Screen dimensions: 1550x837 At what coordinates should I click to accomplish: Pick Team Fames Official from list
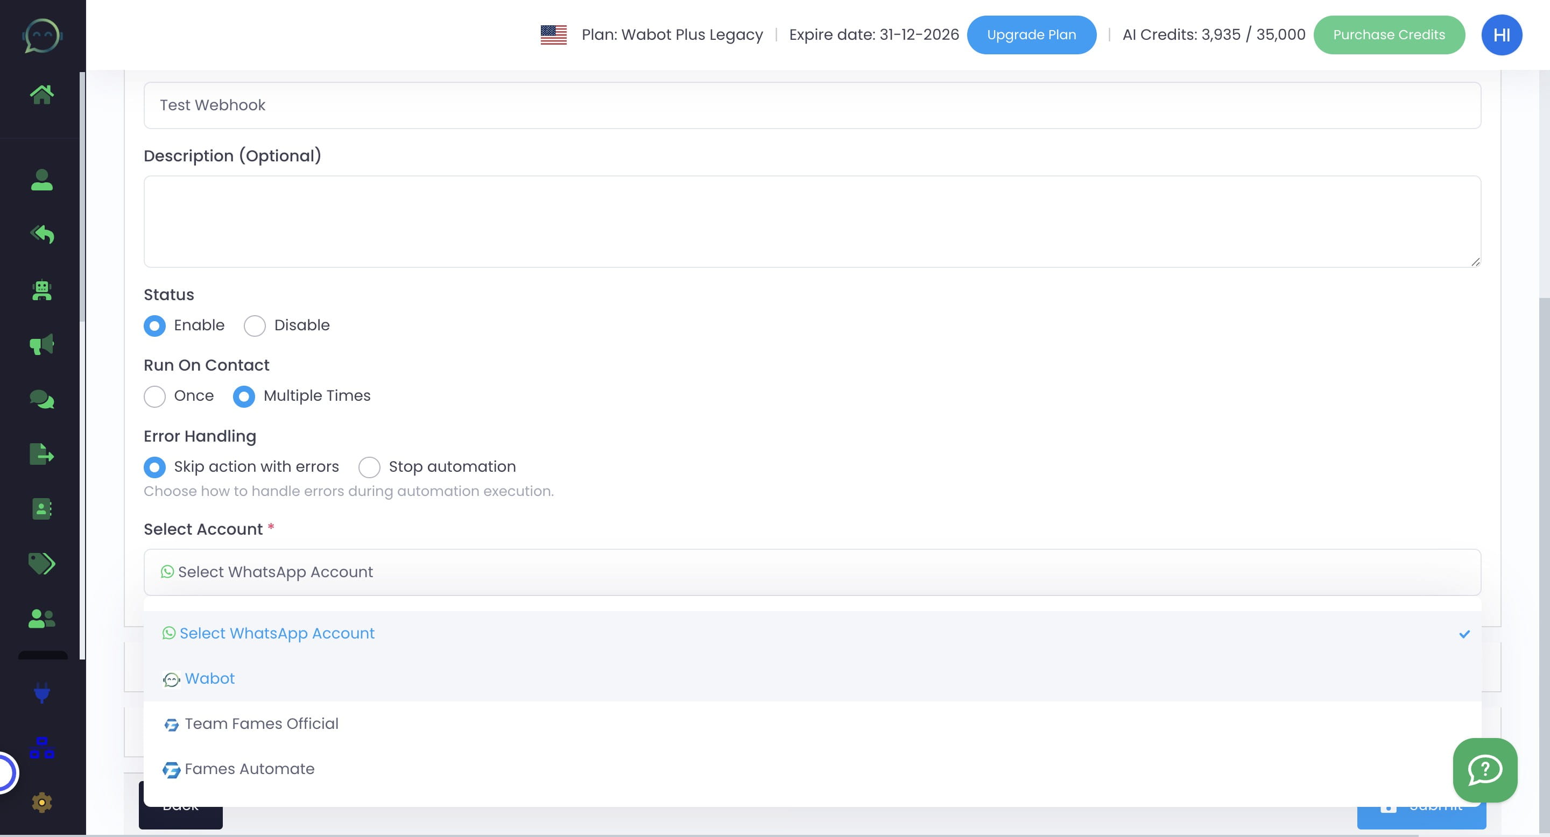coord(261,723)
